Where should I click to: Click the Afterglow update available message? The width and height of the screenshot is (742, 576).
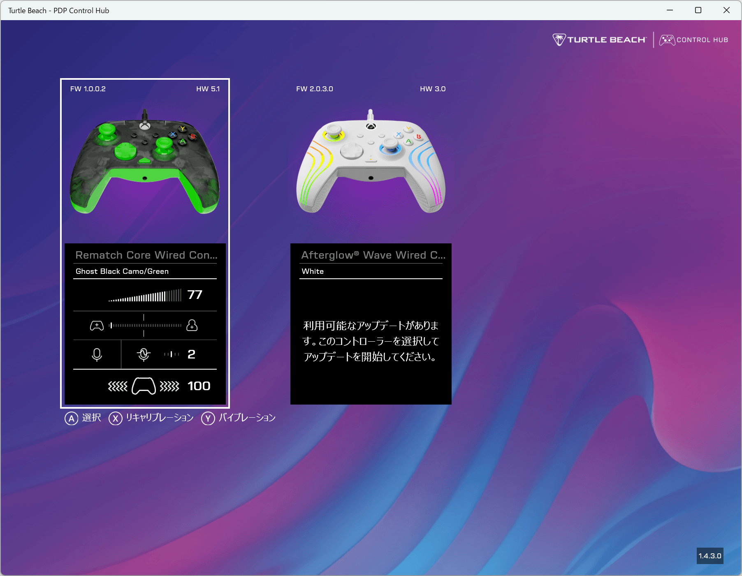371,341
